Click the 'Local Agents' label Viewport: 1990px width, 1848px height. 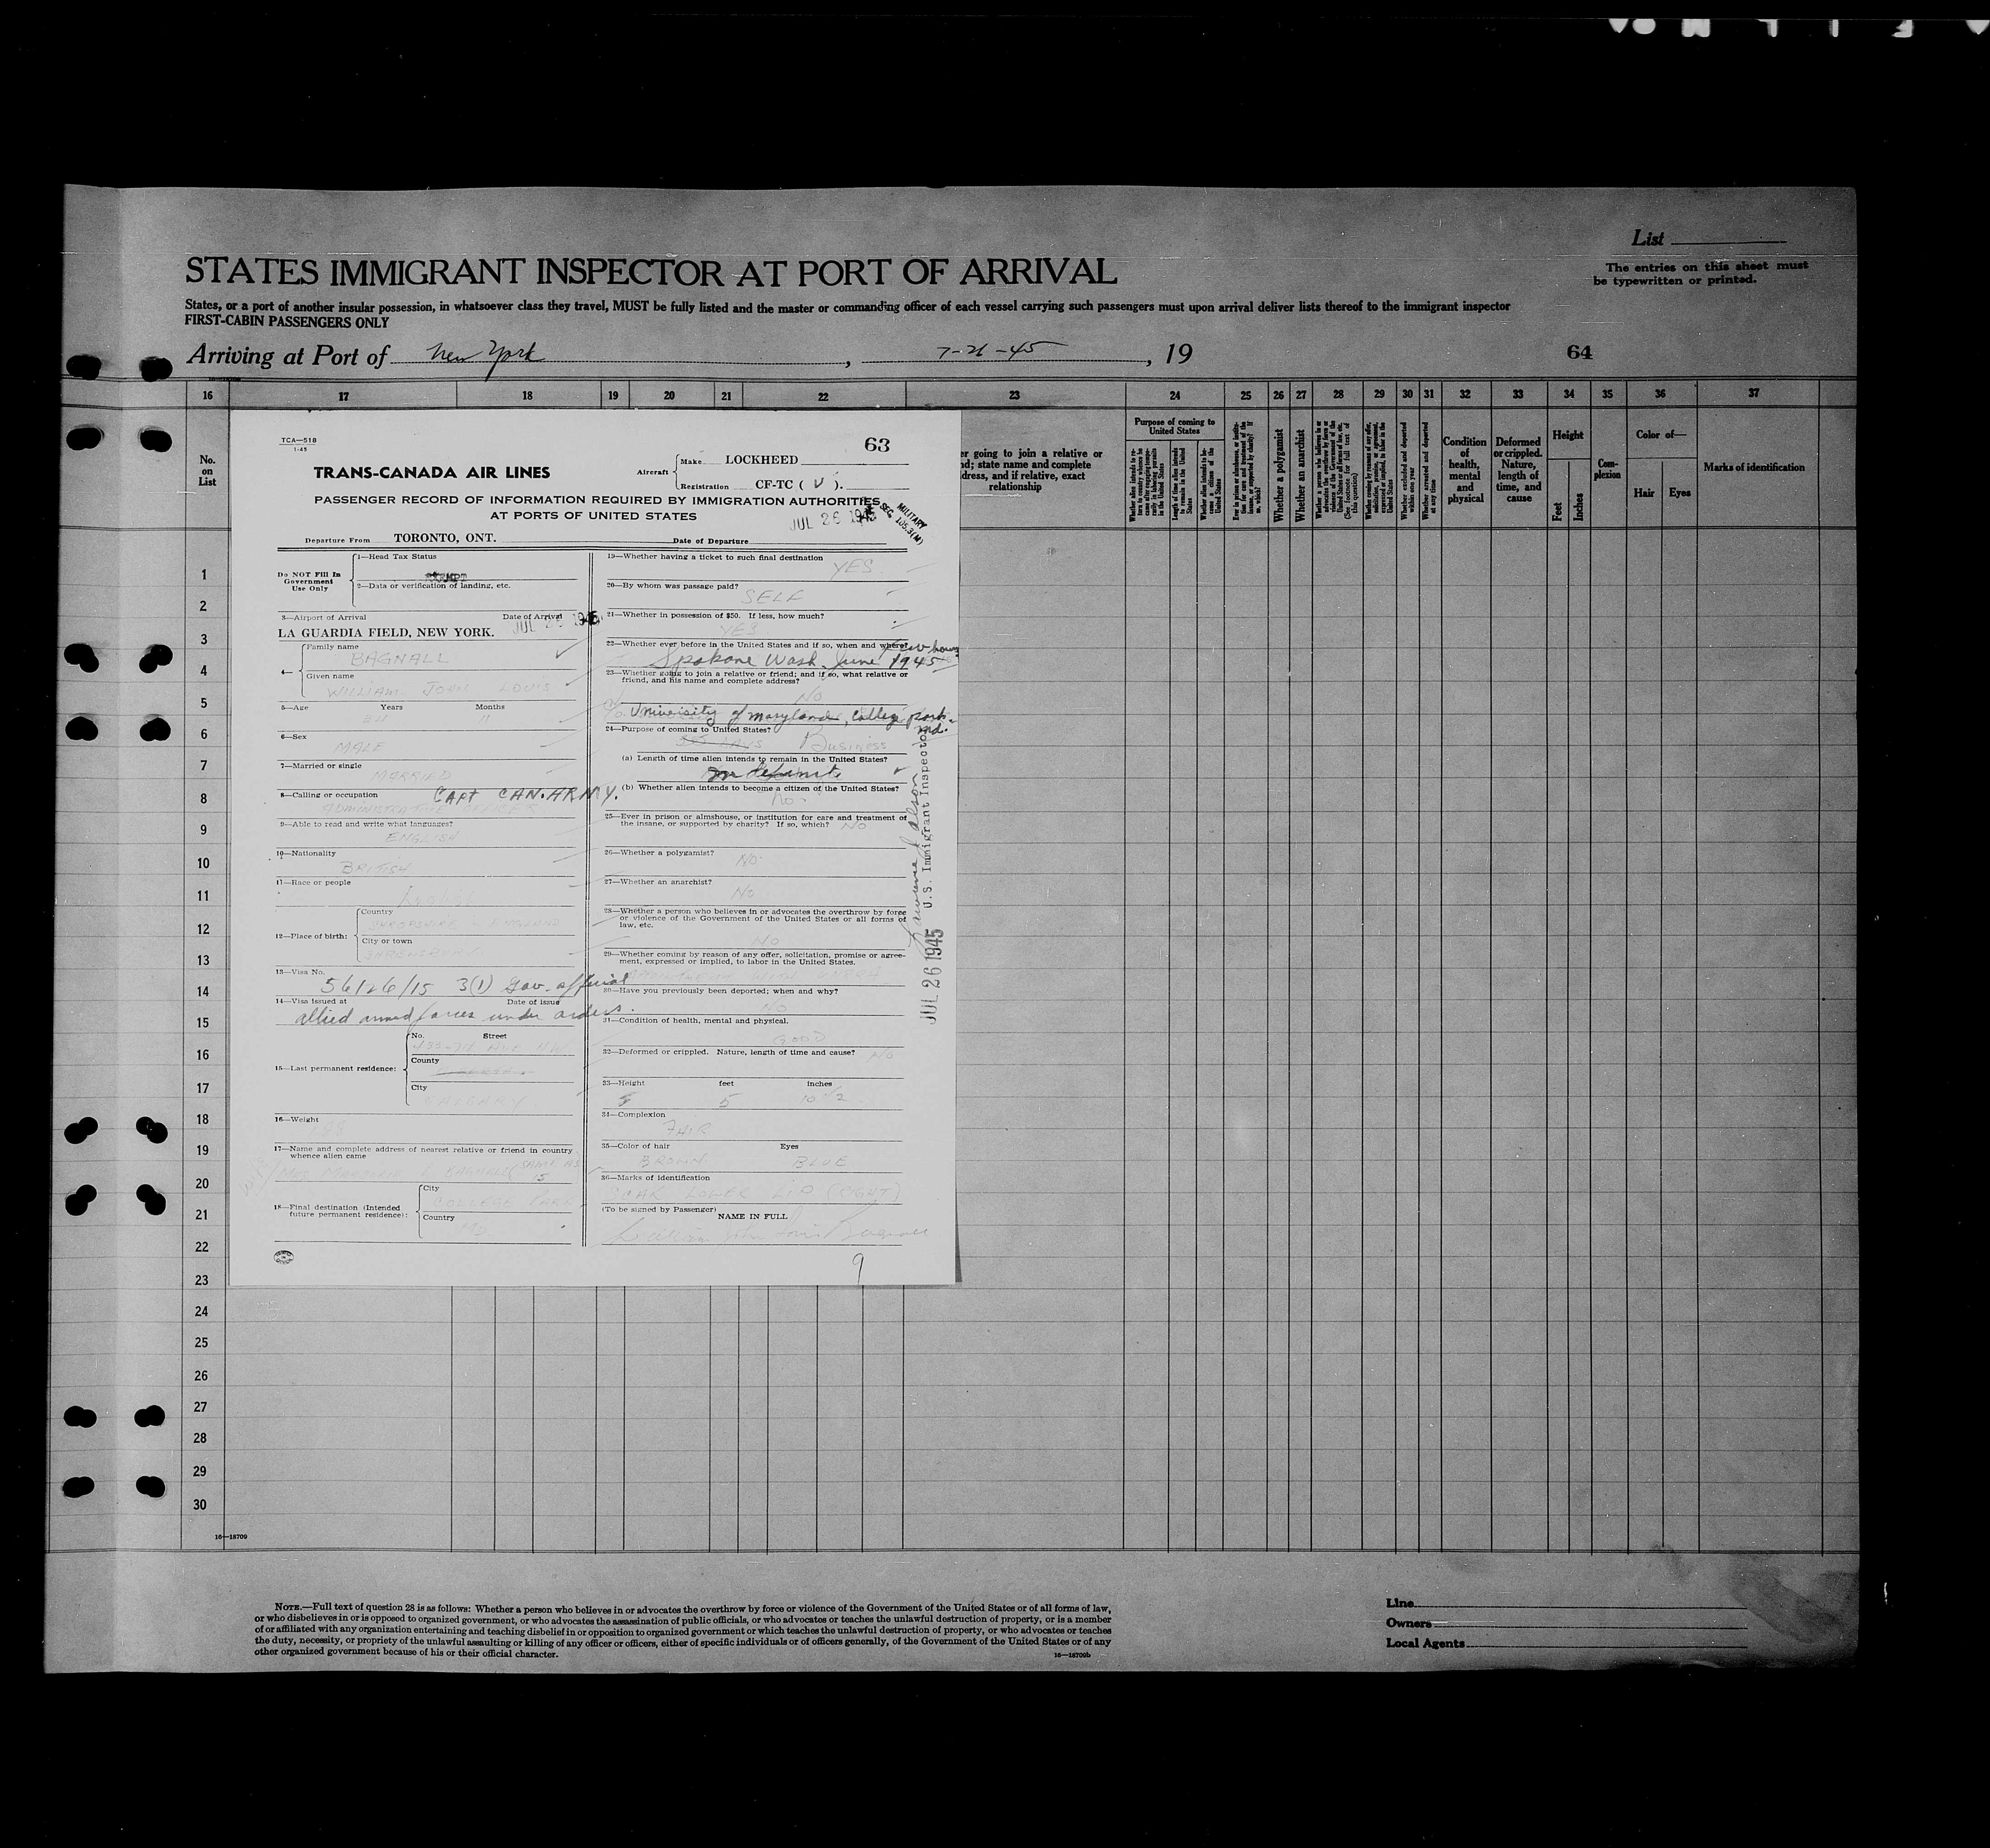tap(1425, 1643)
